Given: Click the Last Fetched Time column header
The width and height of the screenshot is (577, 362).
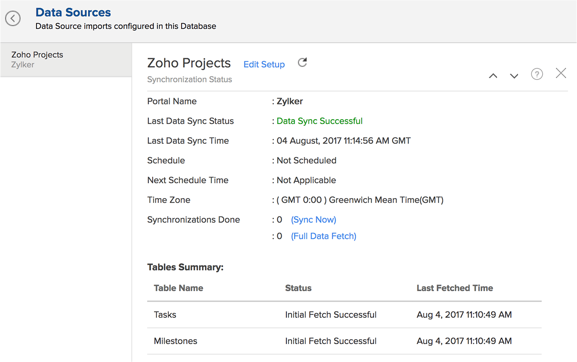Looking at the screenshot, I should pos(455,288).
